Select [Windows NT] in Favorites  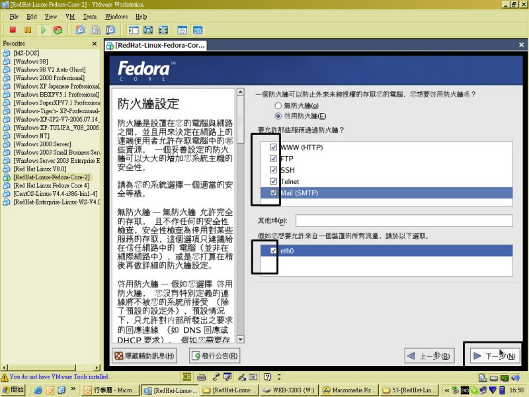coord(31,136)
